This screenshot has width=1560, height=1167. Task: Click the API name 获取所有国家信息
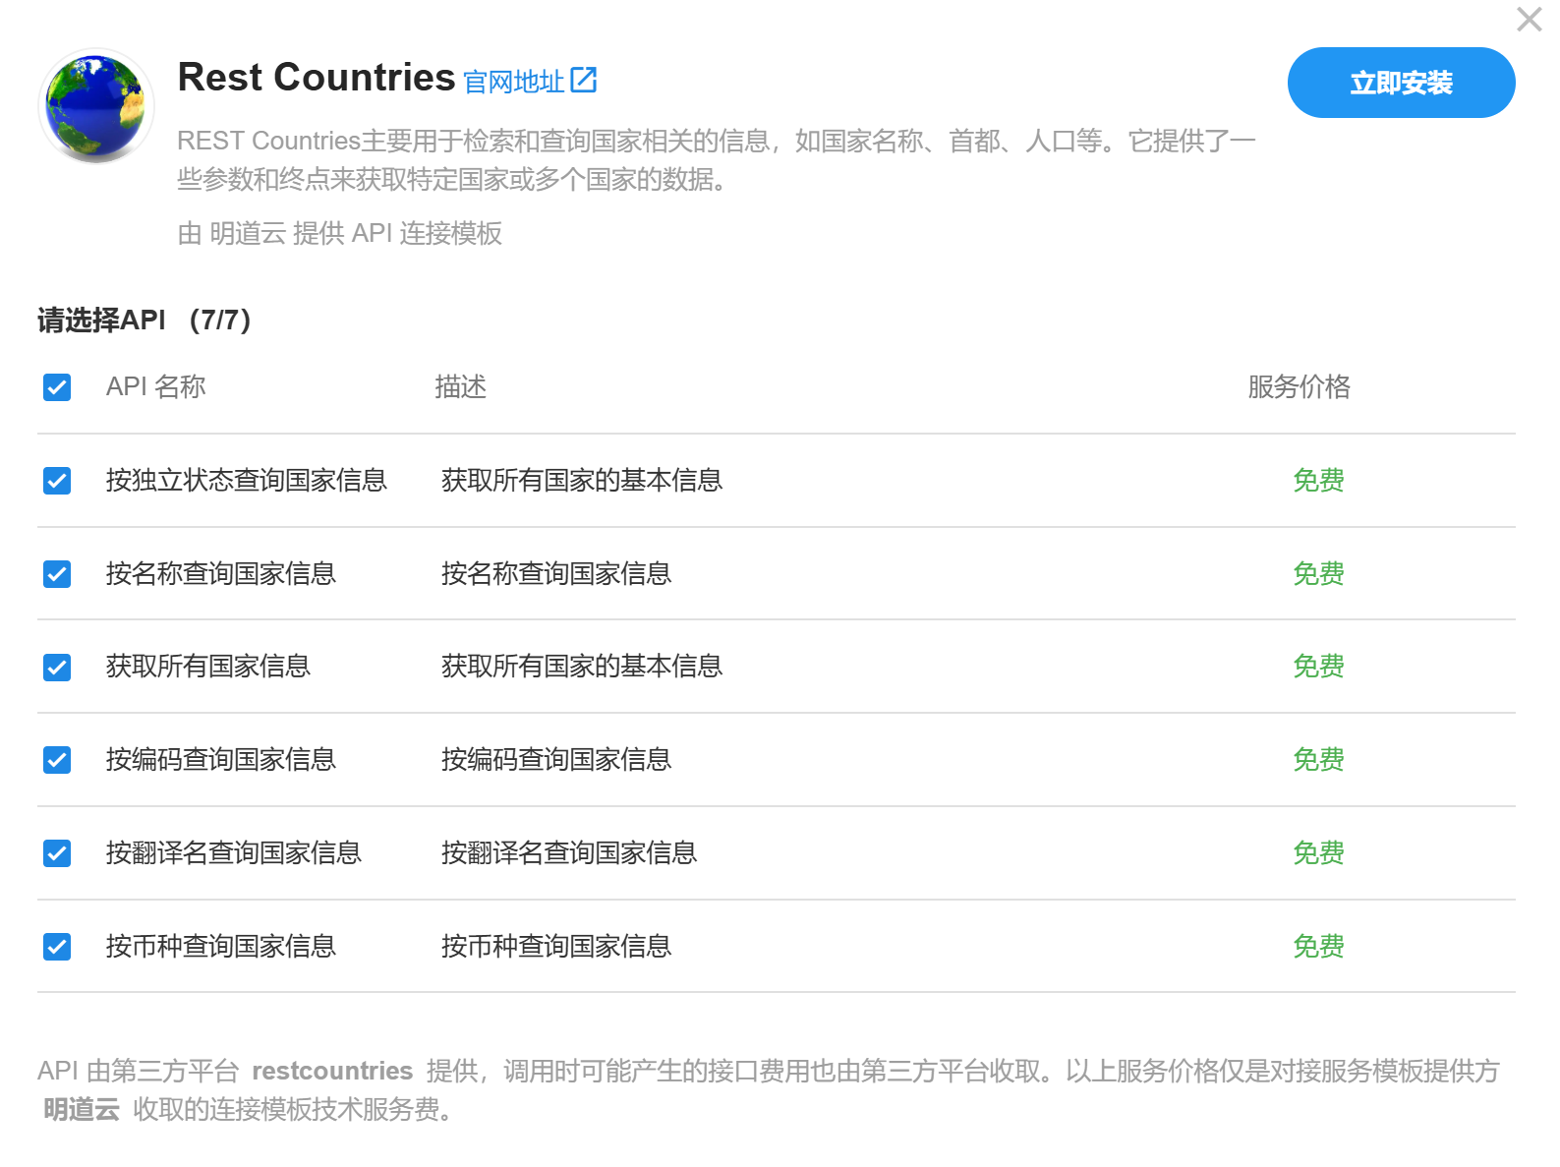pyautogui.click(x=208, y=667)
